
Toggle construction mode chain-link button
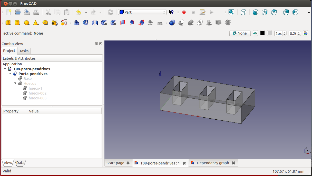coord(255,33)
